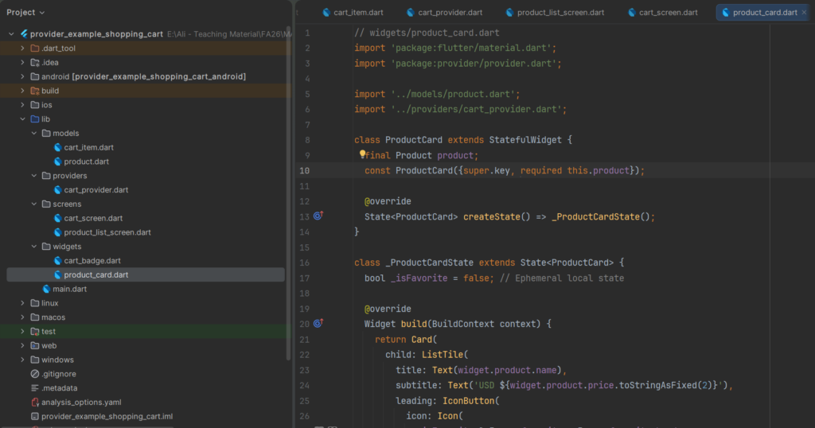815x428 pixels.
Task: Click the Flutter project icon at the root
Action: coord(23,33)
